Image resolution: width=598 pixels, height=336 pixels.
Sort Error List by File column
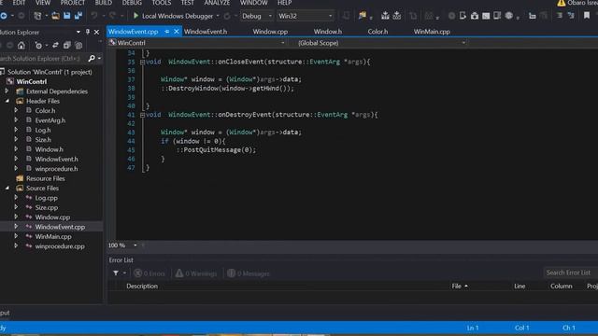coord(457,287)
